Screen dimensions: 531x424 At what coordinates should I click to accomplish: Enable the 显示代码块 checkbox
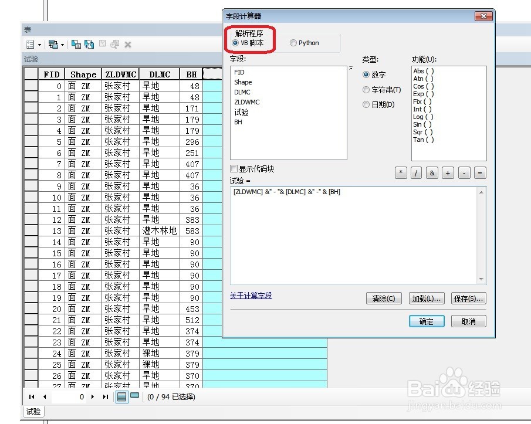[x=234, y=169]
